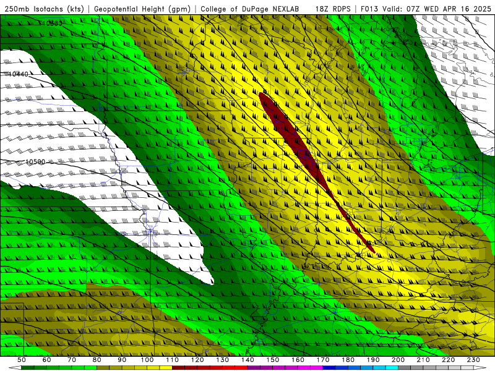The width and height of the screenshot is (495, 371).
Task: Click the '18Z RDPS' model run label
Action: point(333,9)
